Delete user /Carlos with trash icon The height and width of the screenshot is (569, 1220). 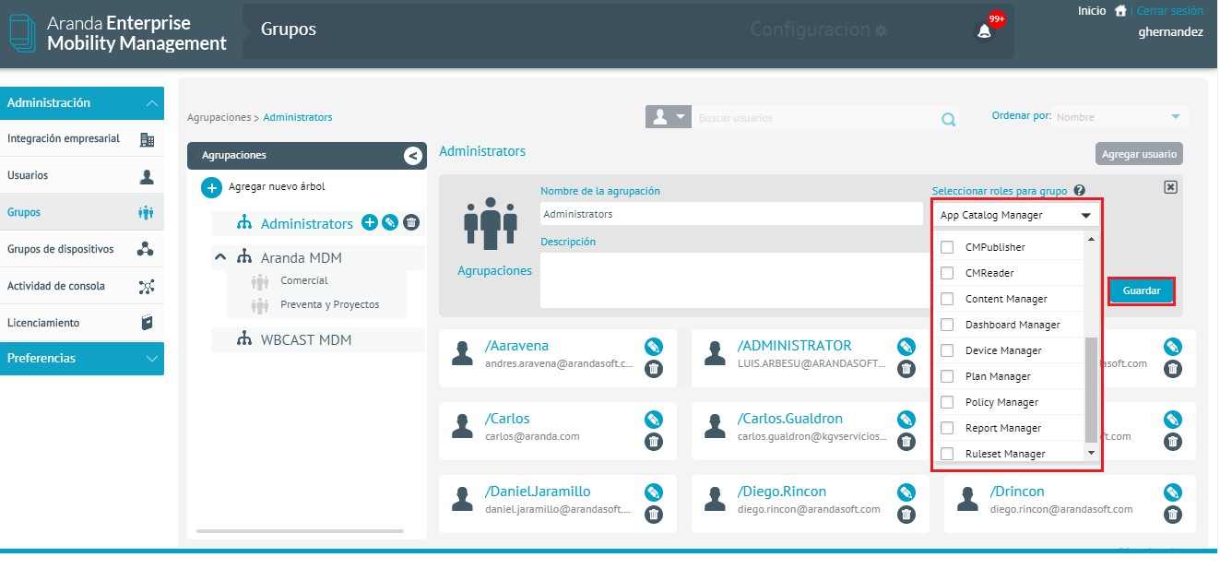coord(654,442)
